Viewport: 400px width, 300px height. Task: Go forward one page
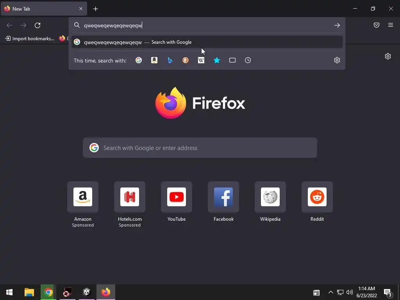coord(23,25)
